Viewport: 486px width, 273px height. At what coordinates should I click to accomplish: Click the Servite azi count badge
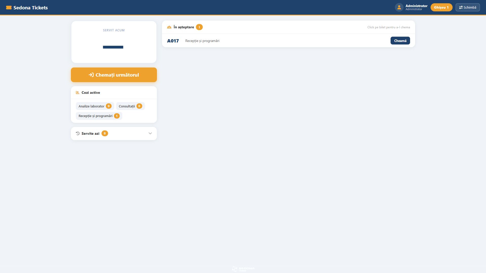click(105, 133)
